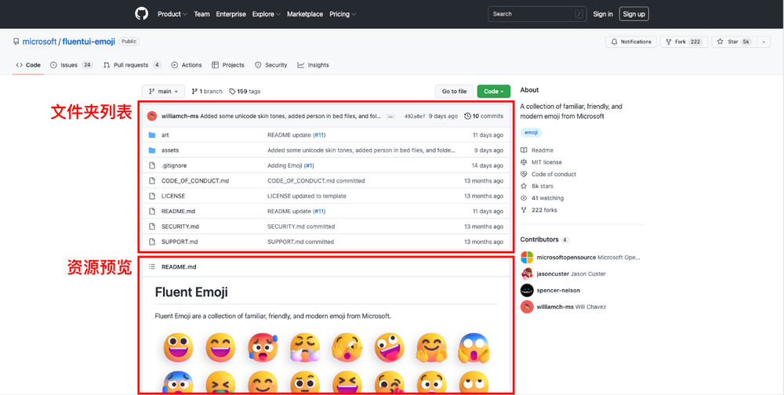The width and height of the screenshot is (784, 395).
Task: Click the scared blue-faced emoji image
Action: [x=474, y=347]
